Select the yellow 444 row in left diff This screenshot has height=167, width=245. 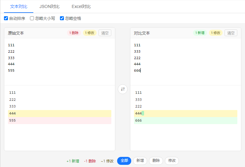point(60,113)
